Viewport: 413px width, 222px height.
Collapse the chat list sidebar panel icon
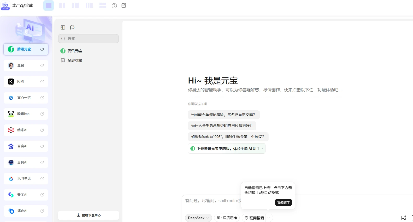pos(63,27)
